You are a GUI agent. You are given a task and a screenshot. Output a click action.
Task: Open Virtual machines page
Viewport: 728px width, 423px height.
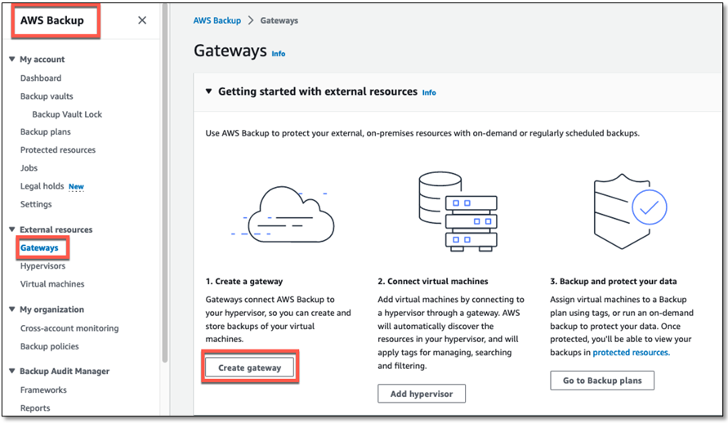tap(52, 284)
